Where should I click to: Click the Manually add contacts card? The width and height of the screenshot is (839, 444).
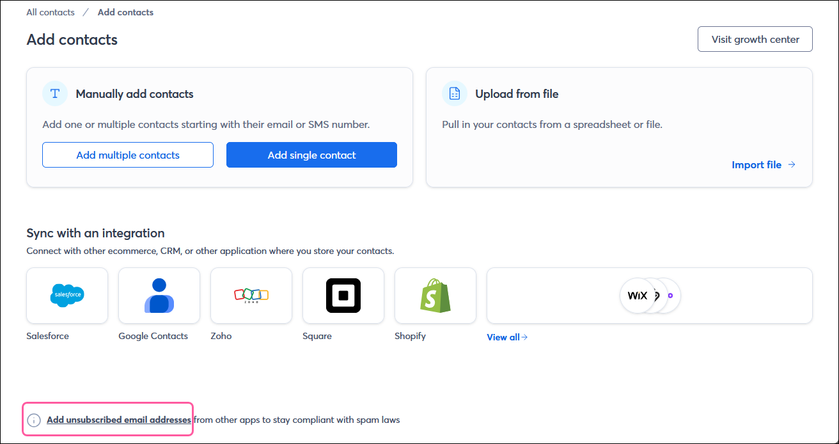[x=219, y=126]
